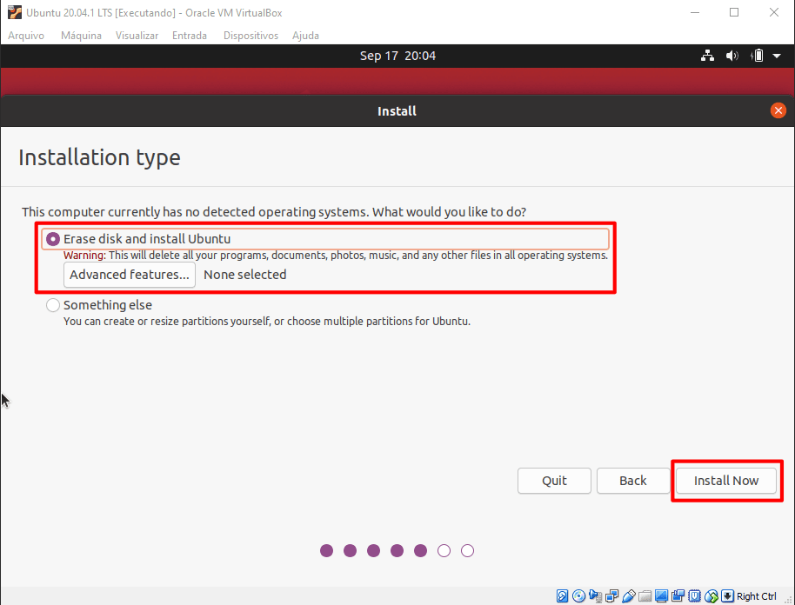Click the mouse integration icon in VirtualBox status bar
Viewport: 795px width, 605px height.
click(x=711, y=596)
